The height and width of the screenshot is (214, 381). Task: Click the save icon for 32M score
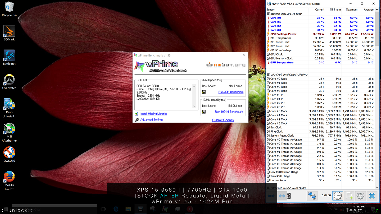pyautogui.click(x=204, y=92)
